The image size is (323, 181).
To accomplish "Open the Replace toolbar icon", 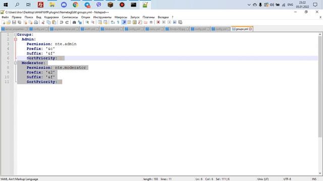I will tap(80, 22).
